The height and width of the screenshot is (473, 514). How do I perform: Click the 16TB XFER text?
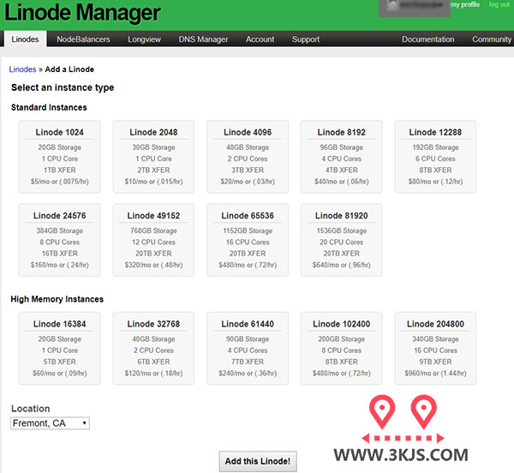pyautogui.click(x=60, y=254)
